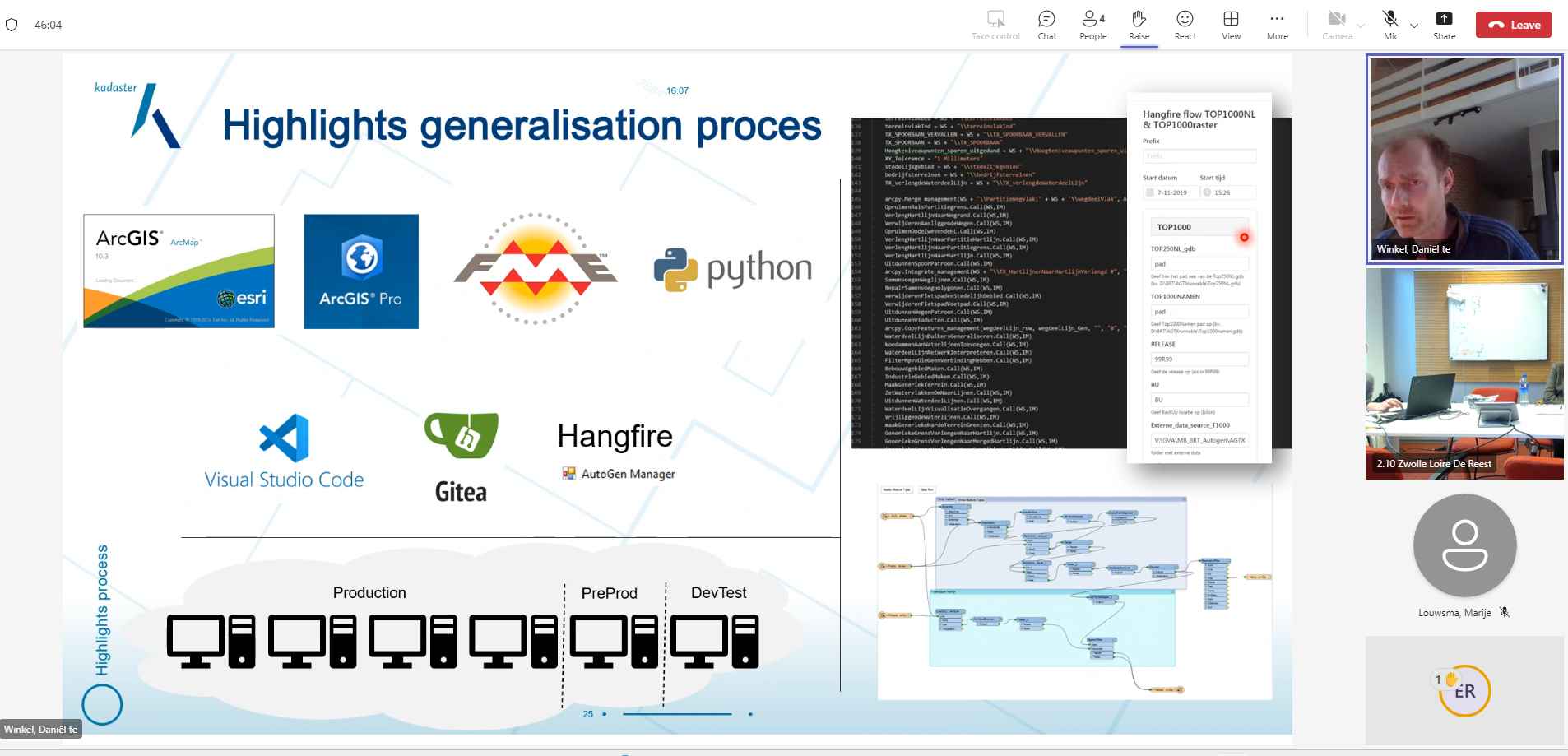1568x756 pixels.
Task: Click the muted mic icon beside Louwsma, Marije
Action: (1505, 612)
